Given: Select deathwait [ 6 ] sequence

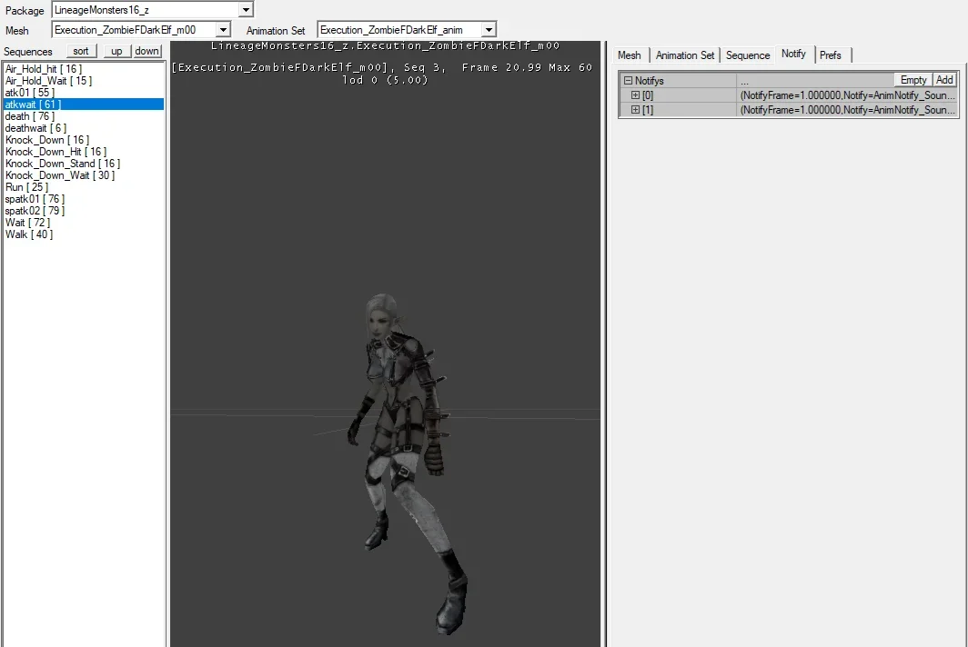Looking at the screenshot, I should click(84, 127).
